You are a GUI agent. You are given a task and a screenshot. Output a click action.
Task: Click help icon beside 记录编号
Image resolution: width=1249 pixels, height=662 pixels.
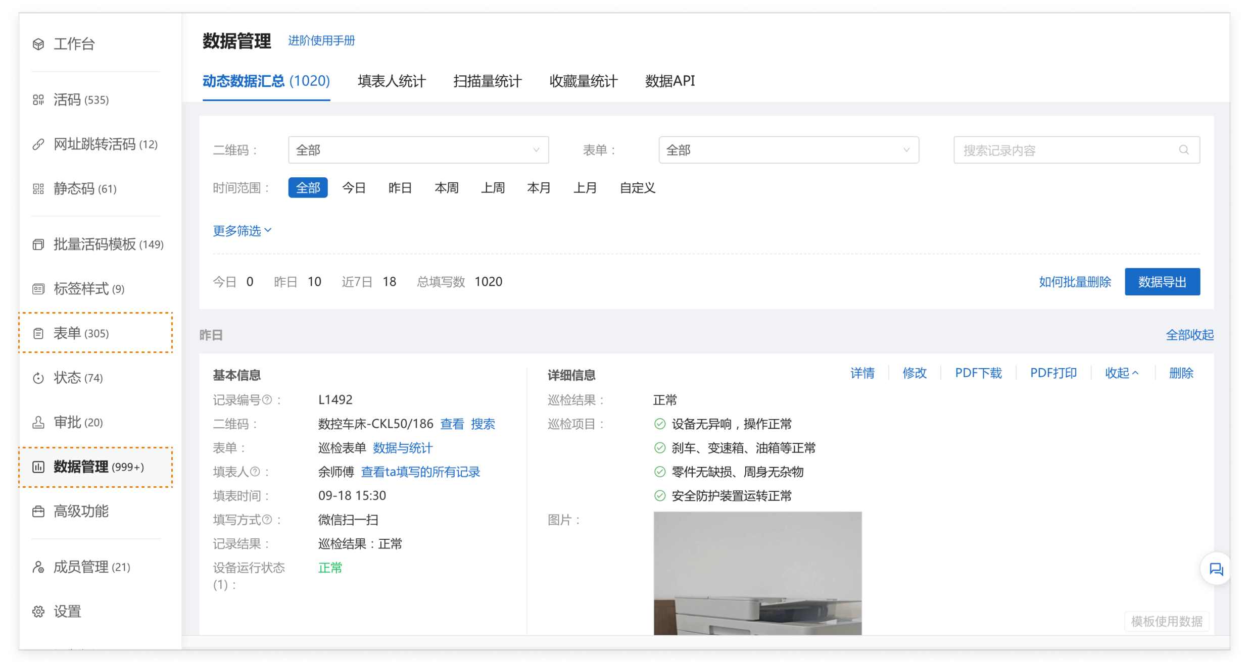click(267, 400)
